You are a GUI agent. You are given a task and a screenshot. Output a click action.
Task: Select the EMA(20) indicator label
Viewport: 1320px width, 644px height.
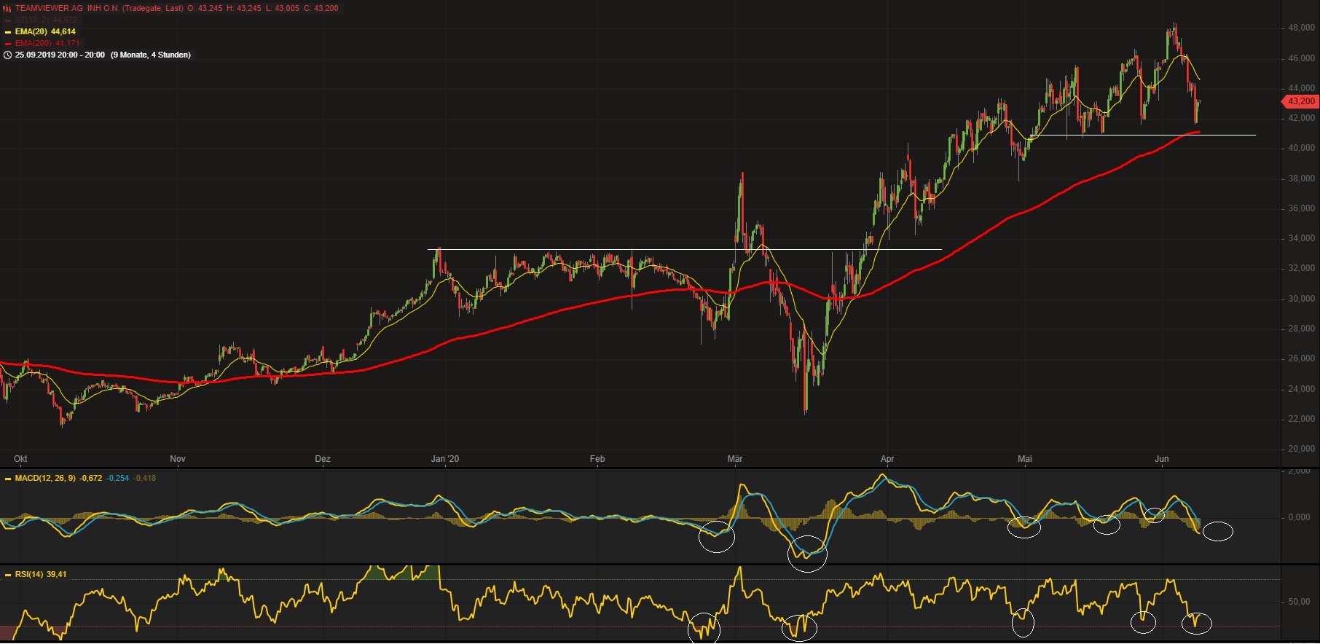coord(45,32)
